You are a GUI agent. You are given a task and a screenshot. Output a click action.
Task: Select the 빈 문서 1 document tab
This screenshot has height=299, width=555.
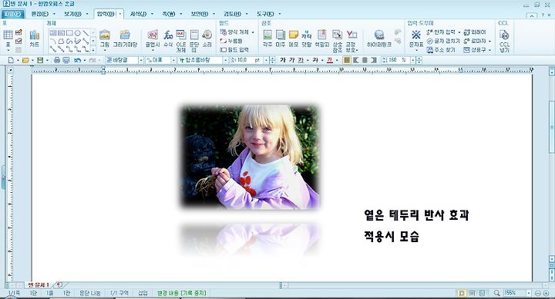point(39,284)
